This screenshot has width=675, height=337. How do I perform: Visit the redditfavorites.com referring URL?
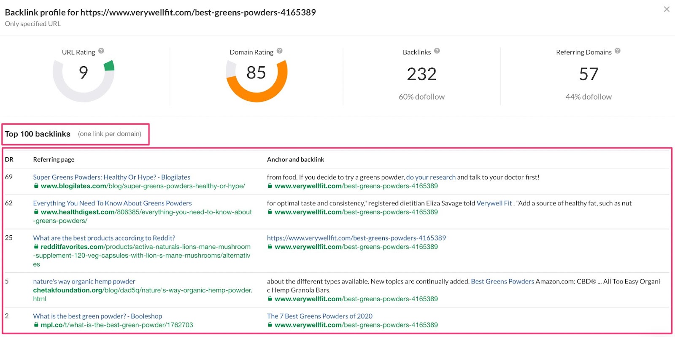point(142,256)
